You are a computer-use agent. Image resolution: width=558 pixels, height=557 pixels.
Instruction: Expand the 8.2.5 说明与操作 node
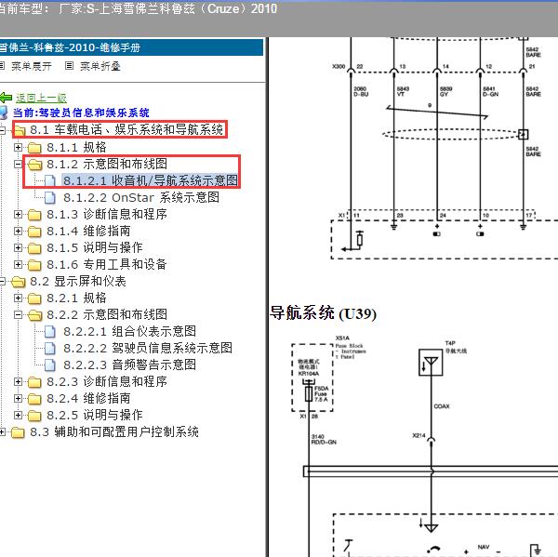point(18,415)
